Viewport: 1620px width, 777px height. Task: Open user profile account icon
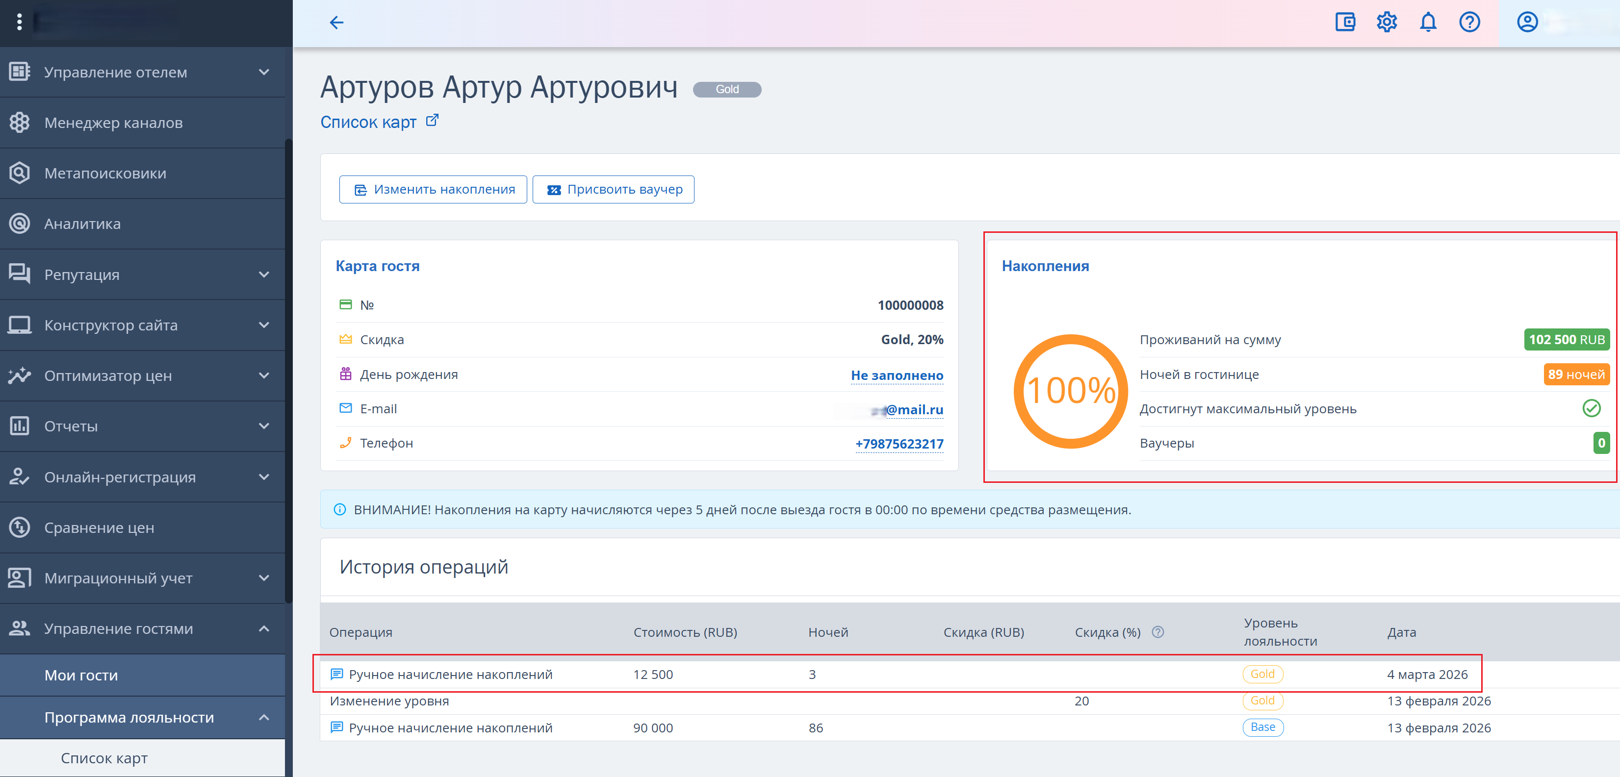click(1527, 23)
